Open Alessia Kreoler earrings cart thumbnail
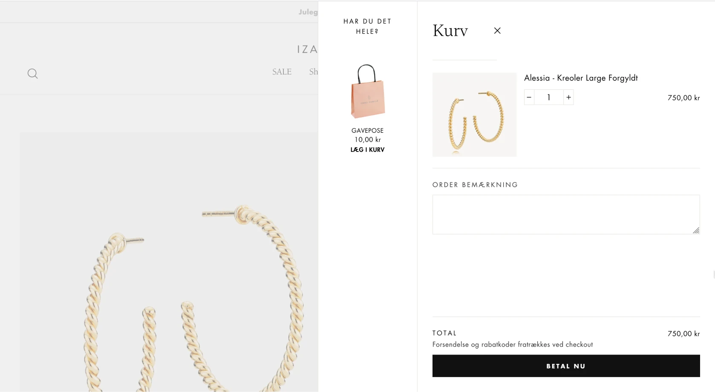 click(474, 114)
